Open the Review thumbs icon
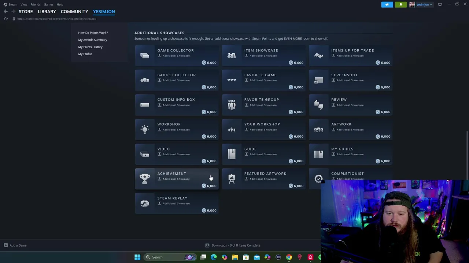 pos(318,105)
